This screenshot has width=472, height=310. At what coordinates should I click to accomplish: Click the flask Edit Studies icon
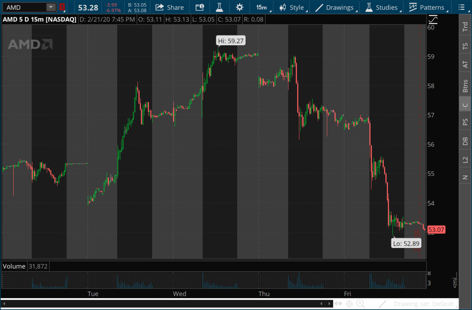[x=220, y=7]
